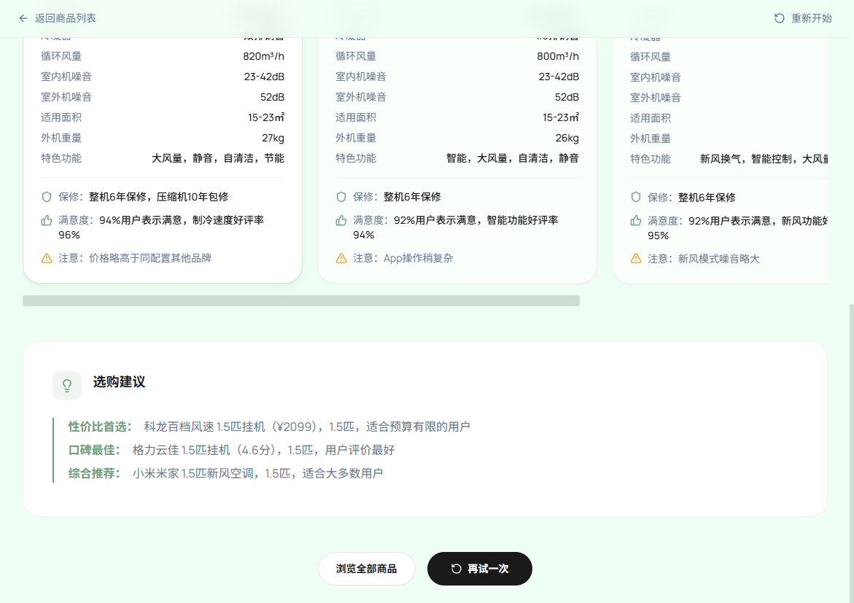Click 注意：新风模式噪音略大 note
Screen dimensions: 854x603
pyautogui.click(x=704, y=259)
